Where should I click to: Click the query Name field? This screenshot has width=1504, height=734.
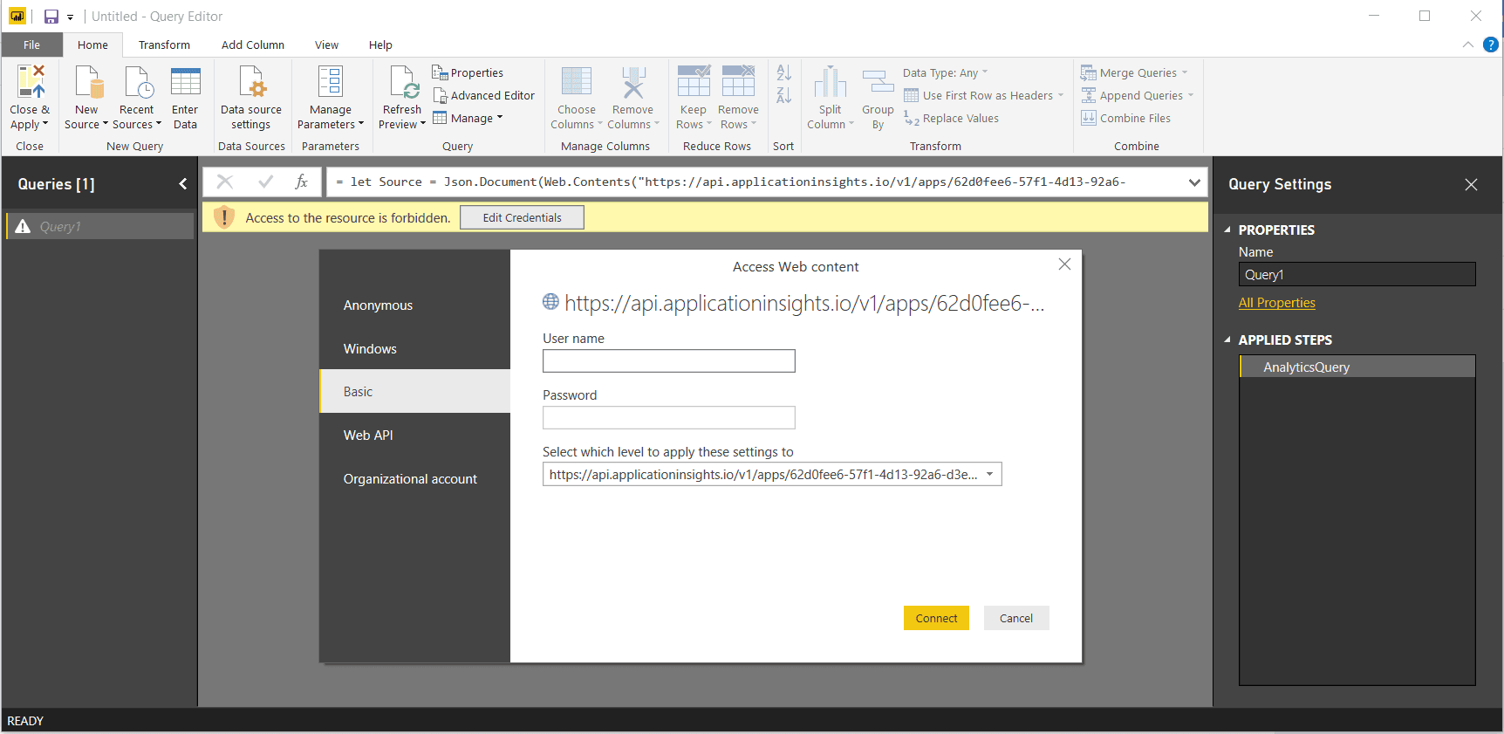click(x=1357, y=274)
